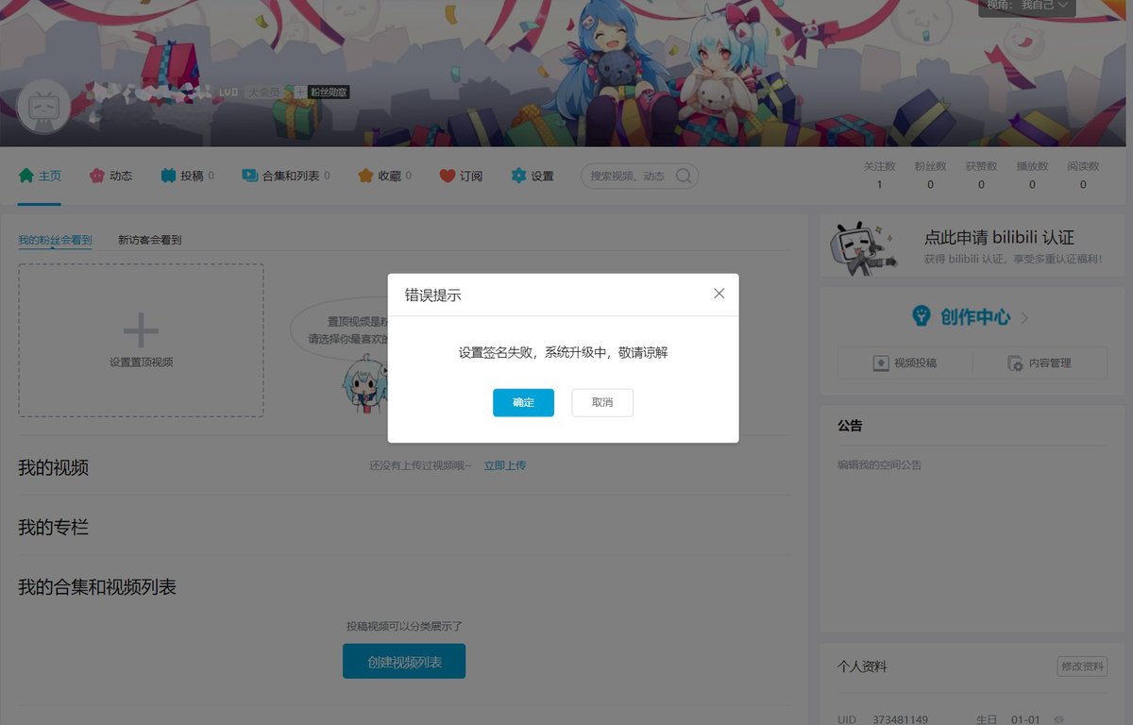Click the pink icon beside 动态
The image size is (1133, 725).
point(97,176)
